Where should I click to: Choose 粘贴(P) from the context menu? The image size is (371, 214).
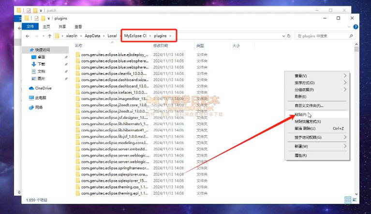pos(301,114)
